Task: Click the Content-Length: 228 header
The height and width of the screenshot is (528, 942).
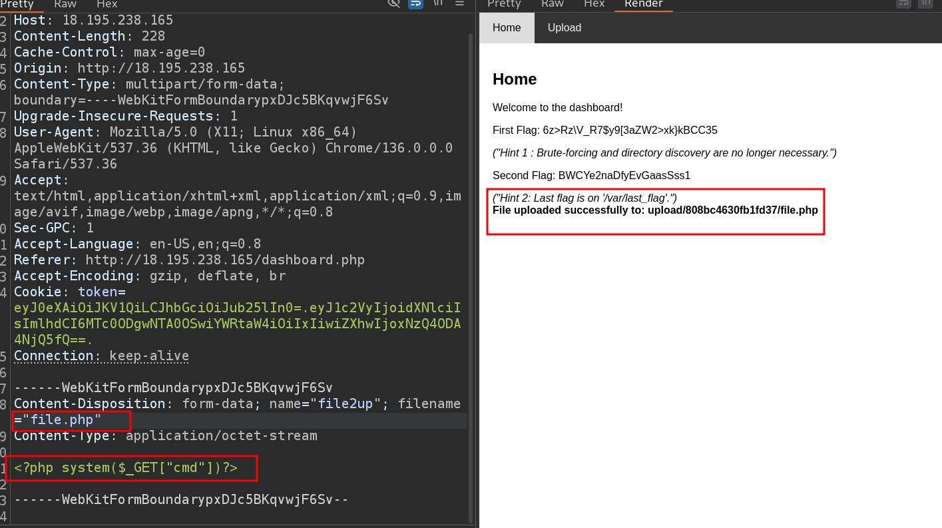Action: point(89,36)
